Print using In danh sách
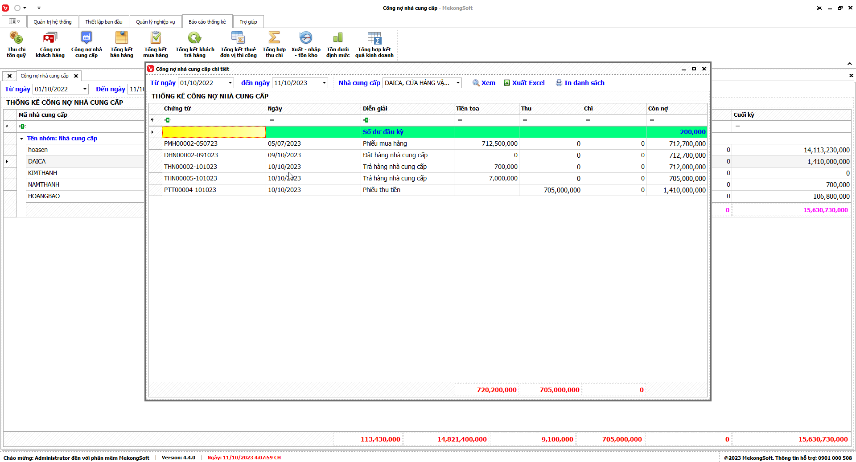 [580, 83]
